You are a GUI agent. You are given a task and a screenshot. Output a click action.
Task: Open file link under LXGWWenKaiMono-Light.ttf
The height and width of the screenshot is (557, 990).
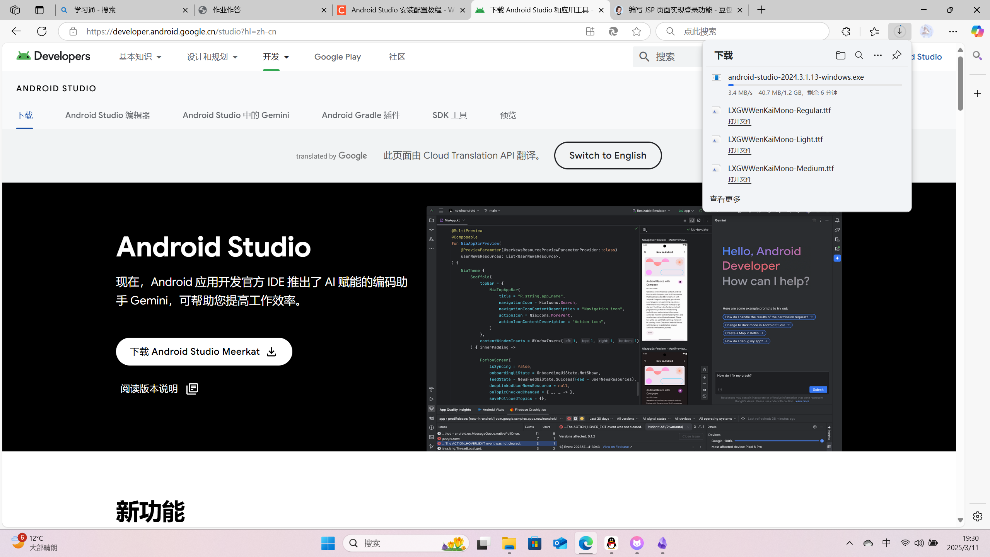(739, 150)
